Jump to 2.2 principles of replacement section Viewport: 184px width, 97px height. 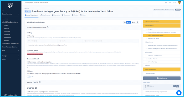tap(162, 32)
